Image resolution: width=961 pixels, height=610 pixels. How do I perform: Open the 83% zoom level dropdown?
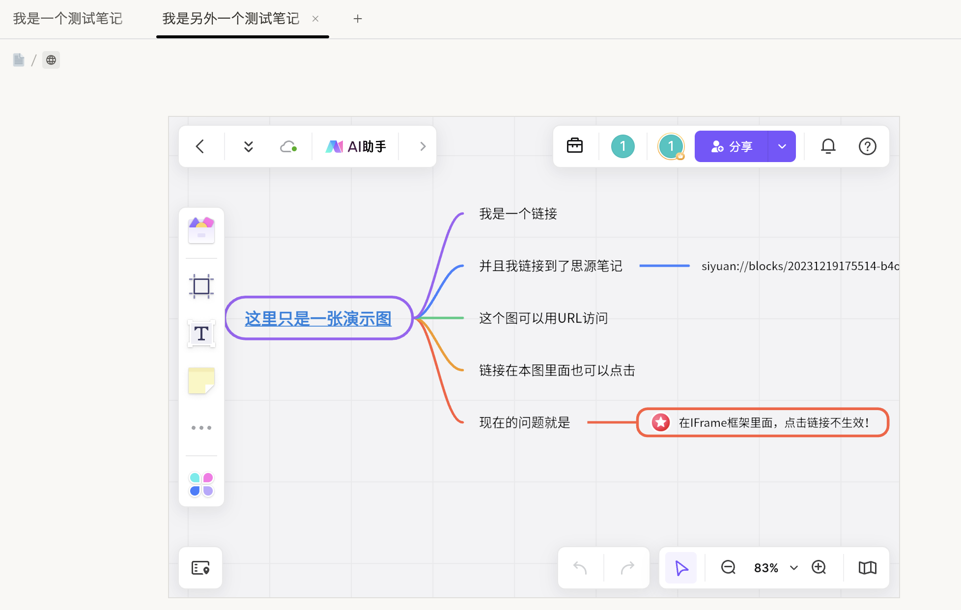point(775,568)
